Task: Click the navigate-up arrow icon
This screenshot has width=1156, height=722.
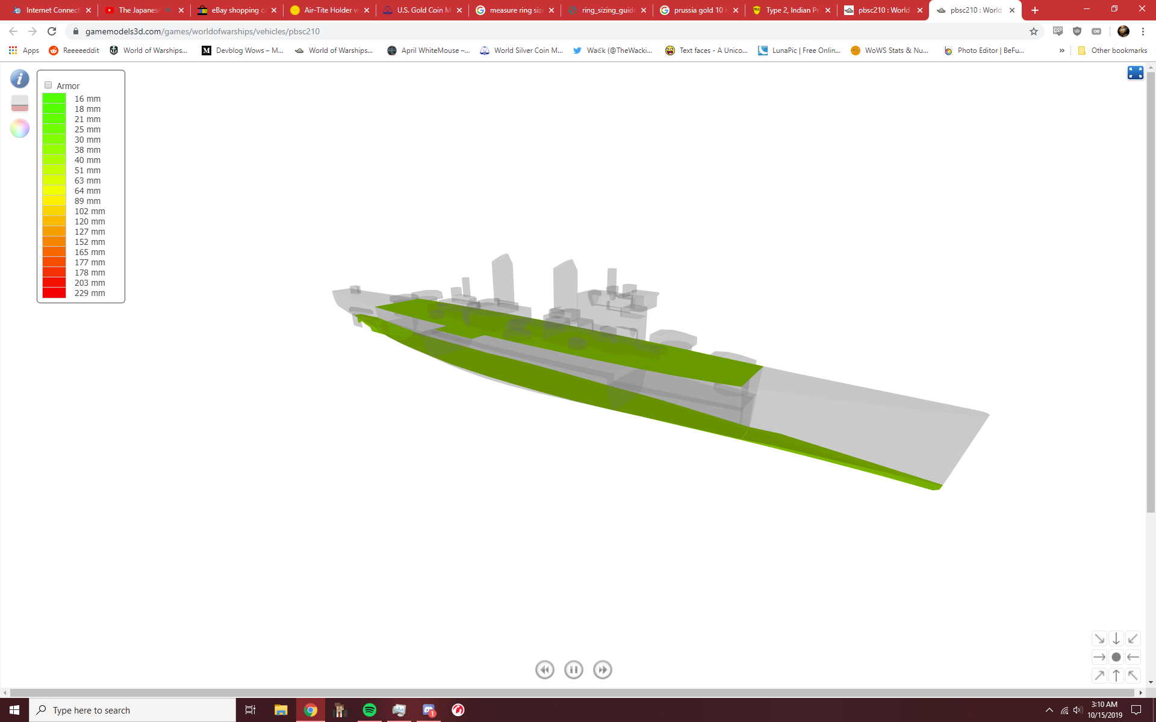Action: [1116, 676]
